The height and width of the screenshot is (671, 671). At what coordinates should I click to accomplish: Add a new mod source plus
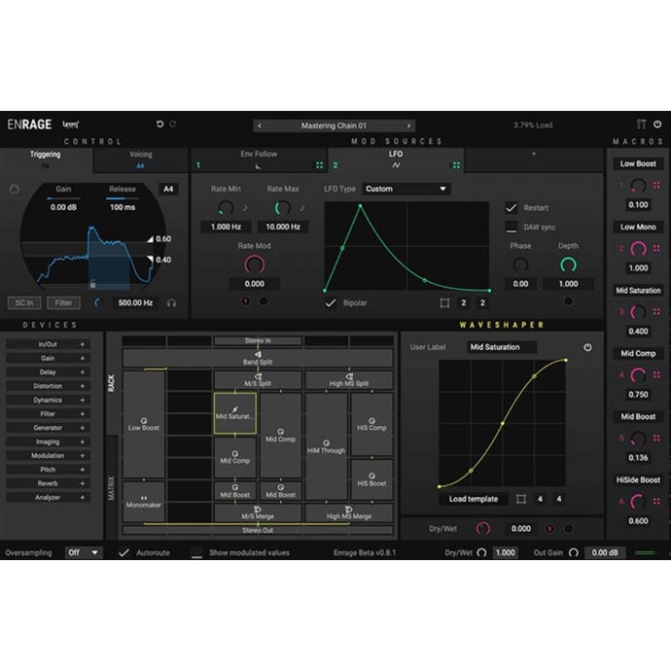coord(534,154)
